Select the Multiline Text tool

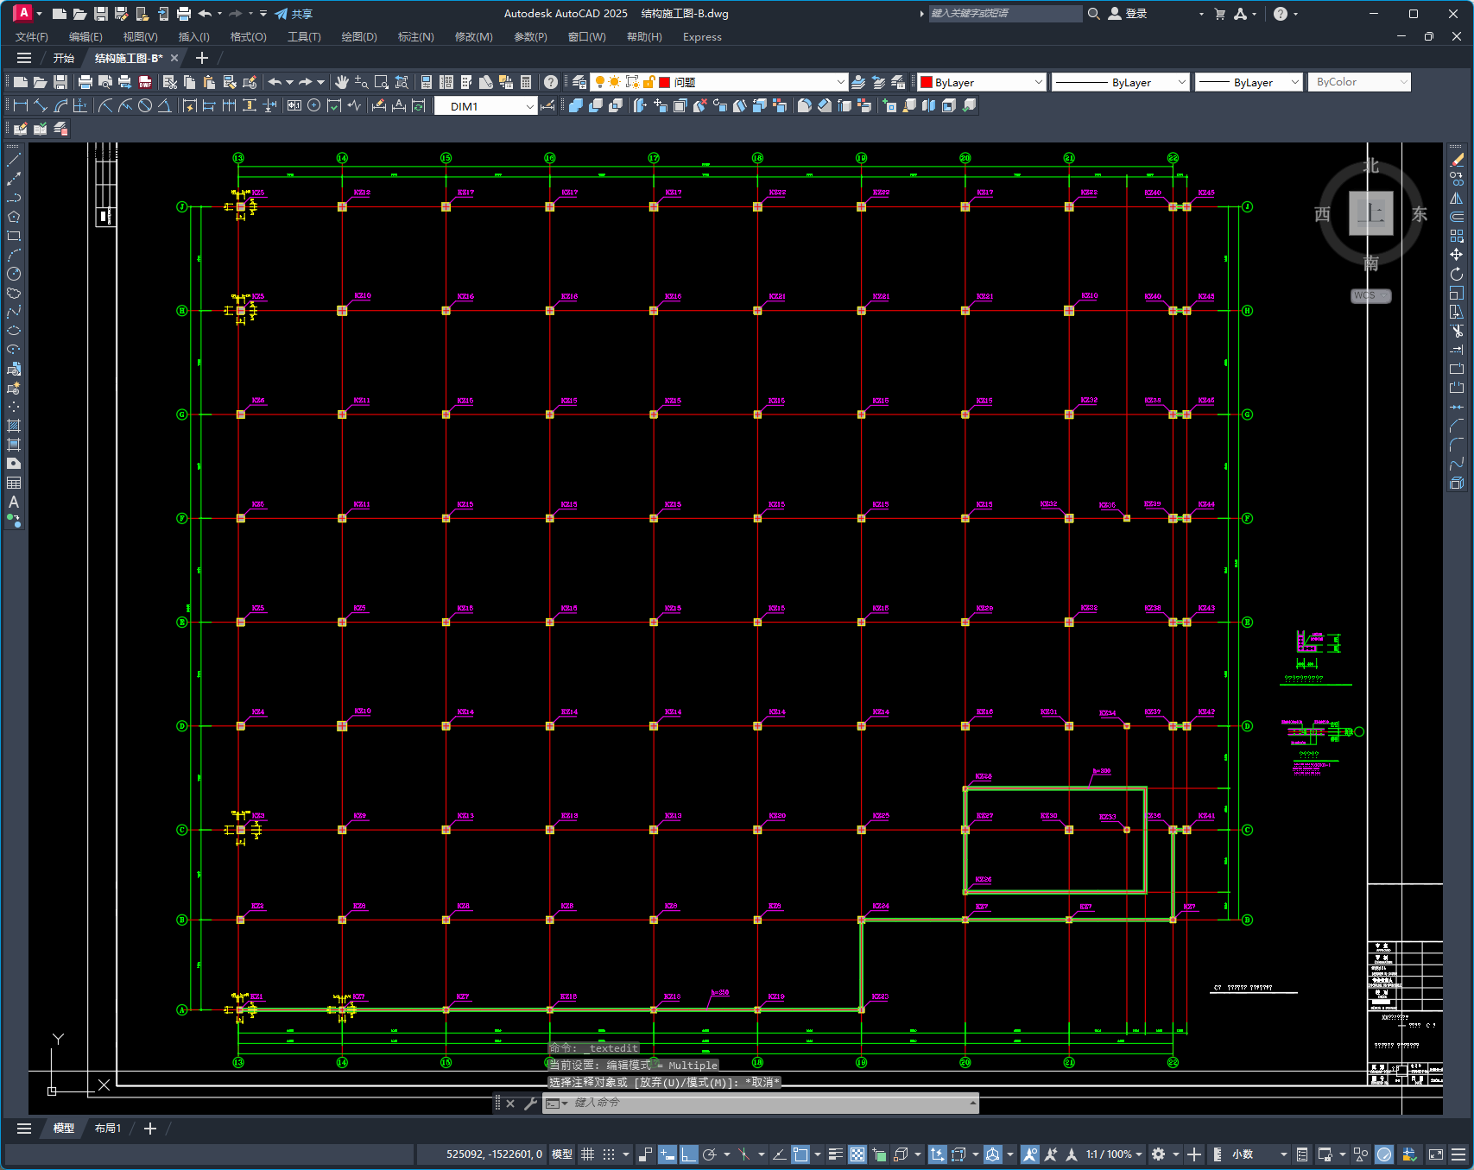click(x=14, y=502)
